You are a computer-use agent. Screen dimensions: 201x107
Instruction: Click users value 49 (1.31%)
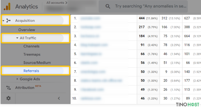149,90
